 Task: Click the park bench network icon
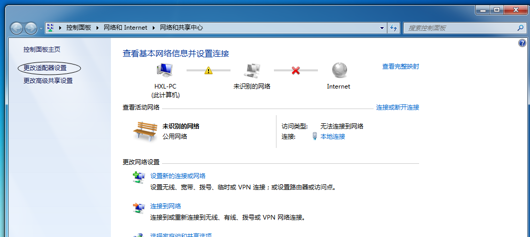pyautogui.click(x=145, y=132)
